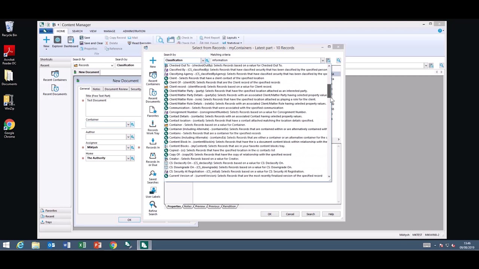Open the Statistical dropdown in ribbon
Viewport: 479px width, 269px height.
tap(232, 43)
